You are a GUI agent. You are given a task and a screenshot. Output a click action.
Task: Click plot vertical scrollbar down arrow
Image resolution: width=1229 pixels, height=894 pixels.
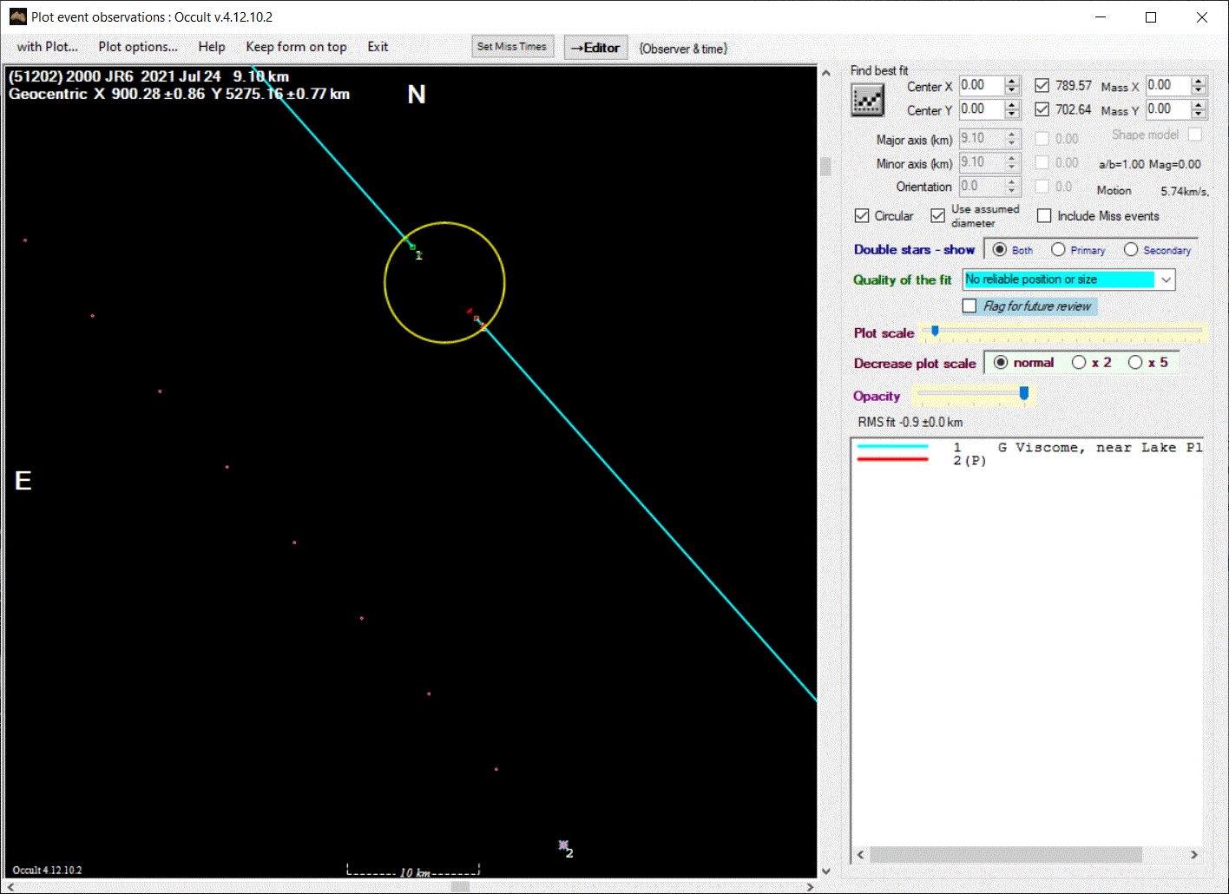(825, 871)
